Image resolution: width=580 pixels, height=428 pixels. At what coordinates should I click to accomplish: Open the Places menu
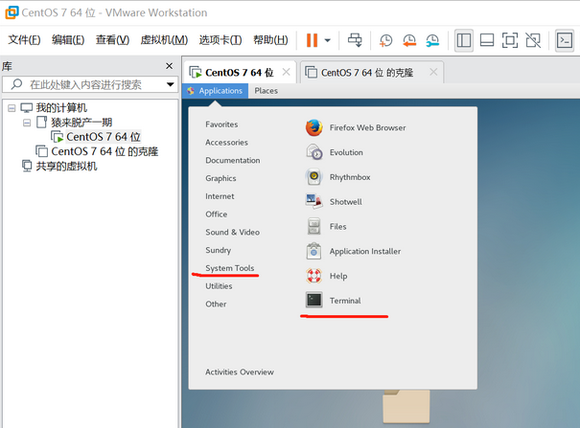coord(266,91)
